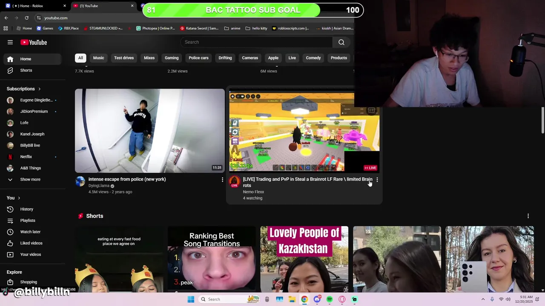Click the page vertical scrollbar
The height and width of the screenshot is (306, 545).
pyautogui.click(x=542, y=120)
